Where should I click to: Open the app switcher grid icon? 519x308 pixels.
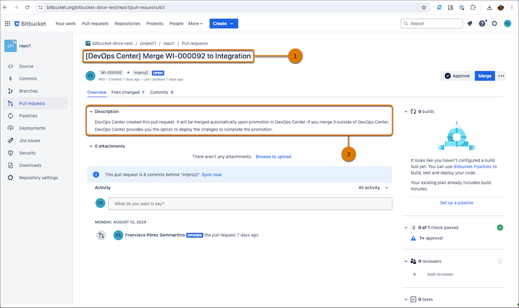coord(7,24)
